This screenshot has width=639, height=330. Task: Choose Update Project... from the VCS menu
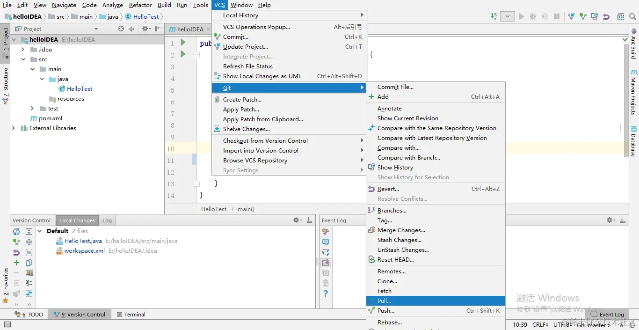pyautogui.click(x=289, y=47)
